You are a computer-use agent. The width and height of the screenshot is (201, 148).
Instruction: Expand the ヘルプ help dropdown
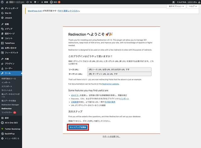tap(193, 6)
